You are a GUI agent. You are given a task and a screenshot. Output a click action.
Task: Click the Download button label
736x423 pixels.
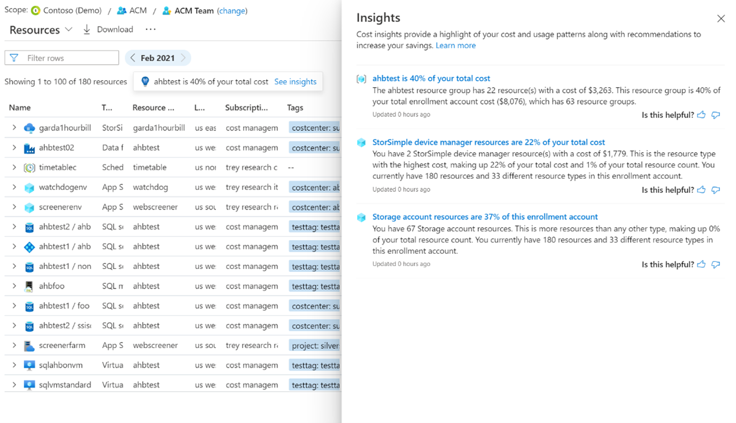click(115, 29)
